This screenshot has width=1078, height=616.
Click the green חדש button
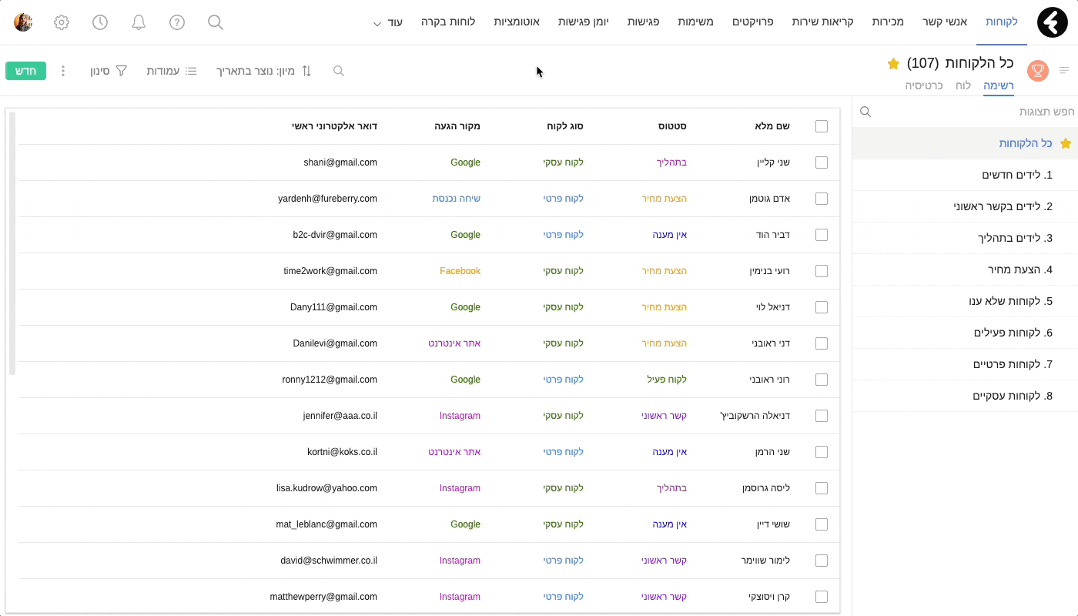coord(25,71)
